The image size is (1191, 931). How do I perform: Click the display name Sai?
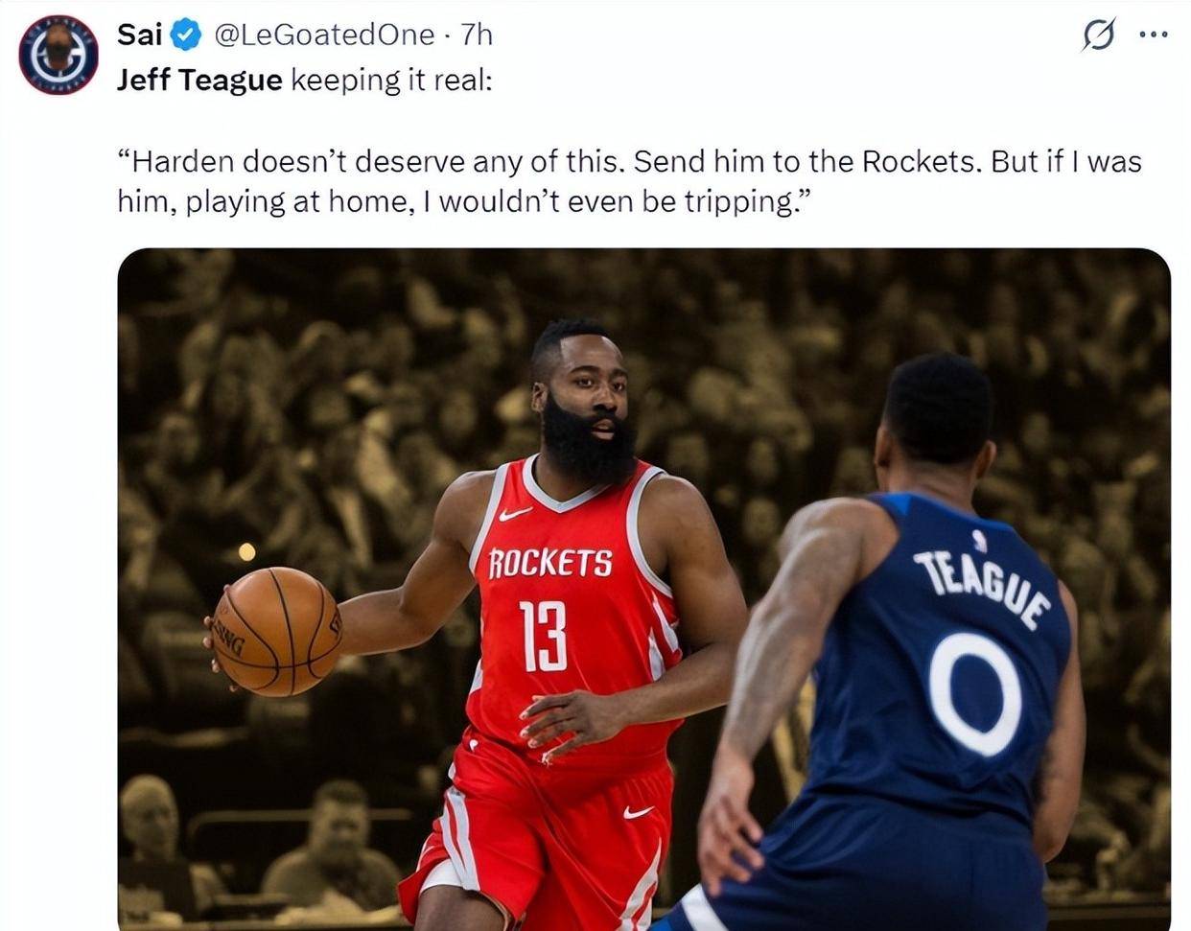pos(139,35)
